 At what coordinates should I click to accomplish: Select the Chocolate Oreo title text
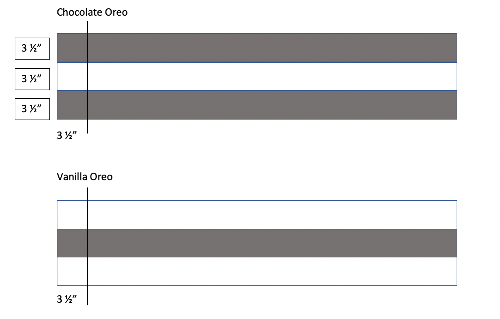pyautogui.click(x=92, y=12)
